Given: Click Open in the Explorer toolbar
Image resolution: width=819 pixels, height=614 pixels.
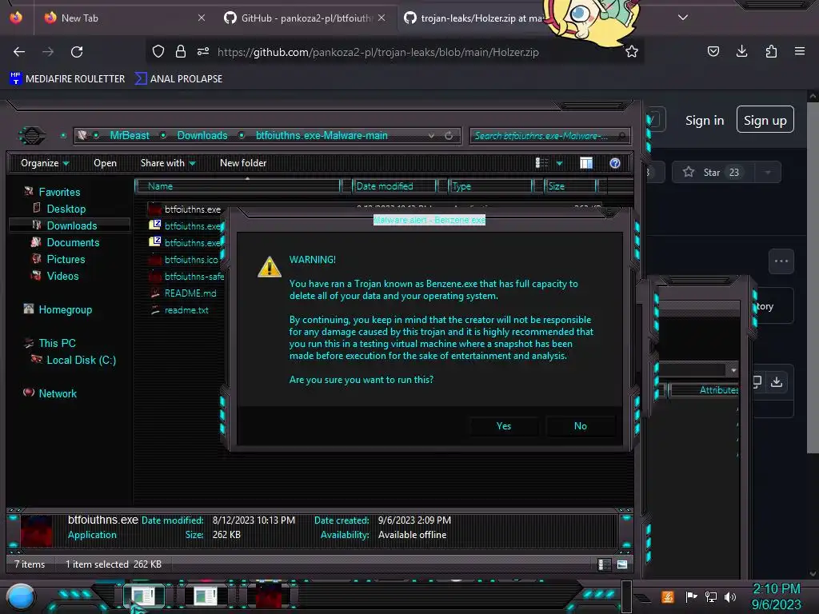Looking at the screenshot, I should pos(105,163).
